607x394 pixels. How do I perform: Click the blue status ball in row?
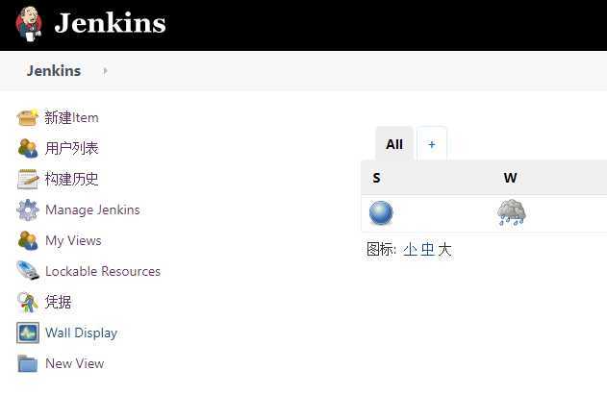(381, 212)
